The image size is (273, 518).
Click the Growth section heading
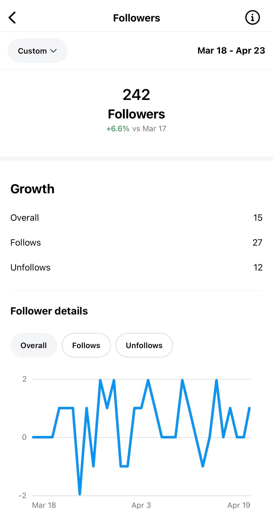tap(32, 189)
